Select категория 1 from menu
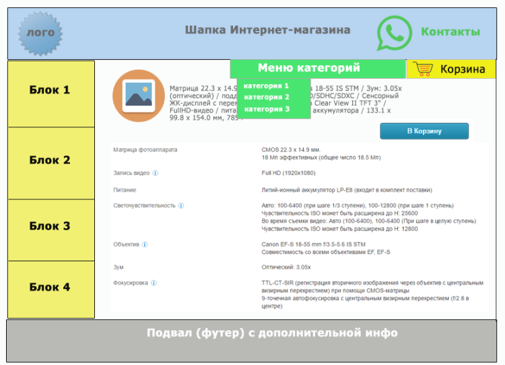505x365 pixels. pos(266,86)
